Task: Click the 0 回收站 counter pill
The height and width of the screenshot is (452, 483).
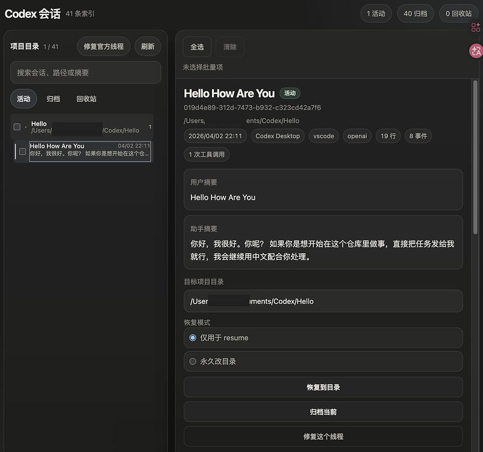Action: [x=459, y=14]
